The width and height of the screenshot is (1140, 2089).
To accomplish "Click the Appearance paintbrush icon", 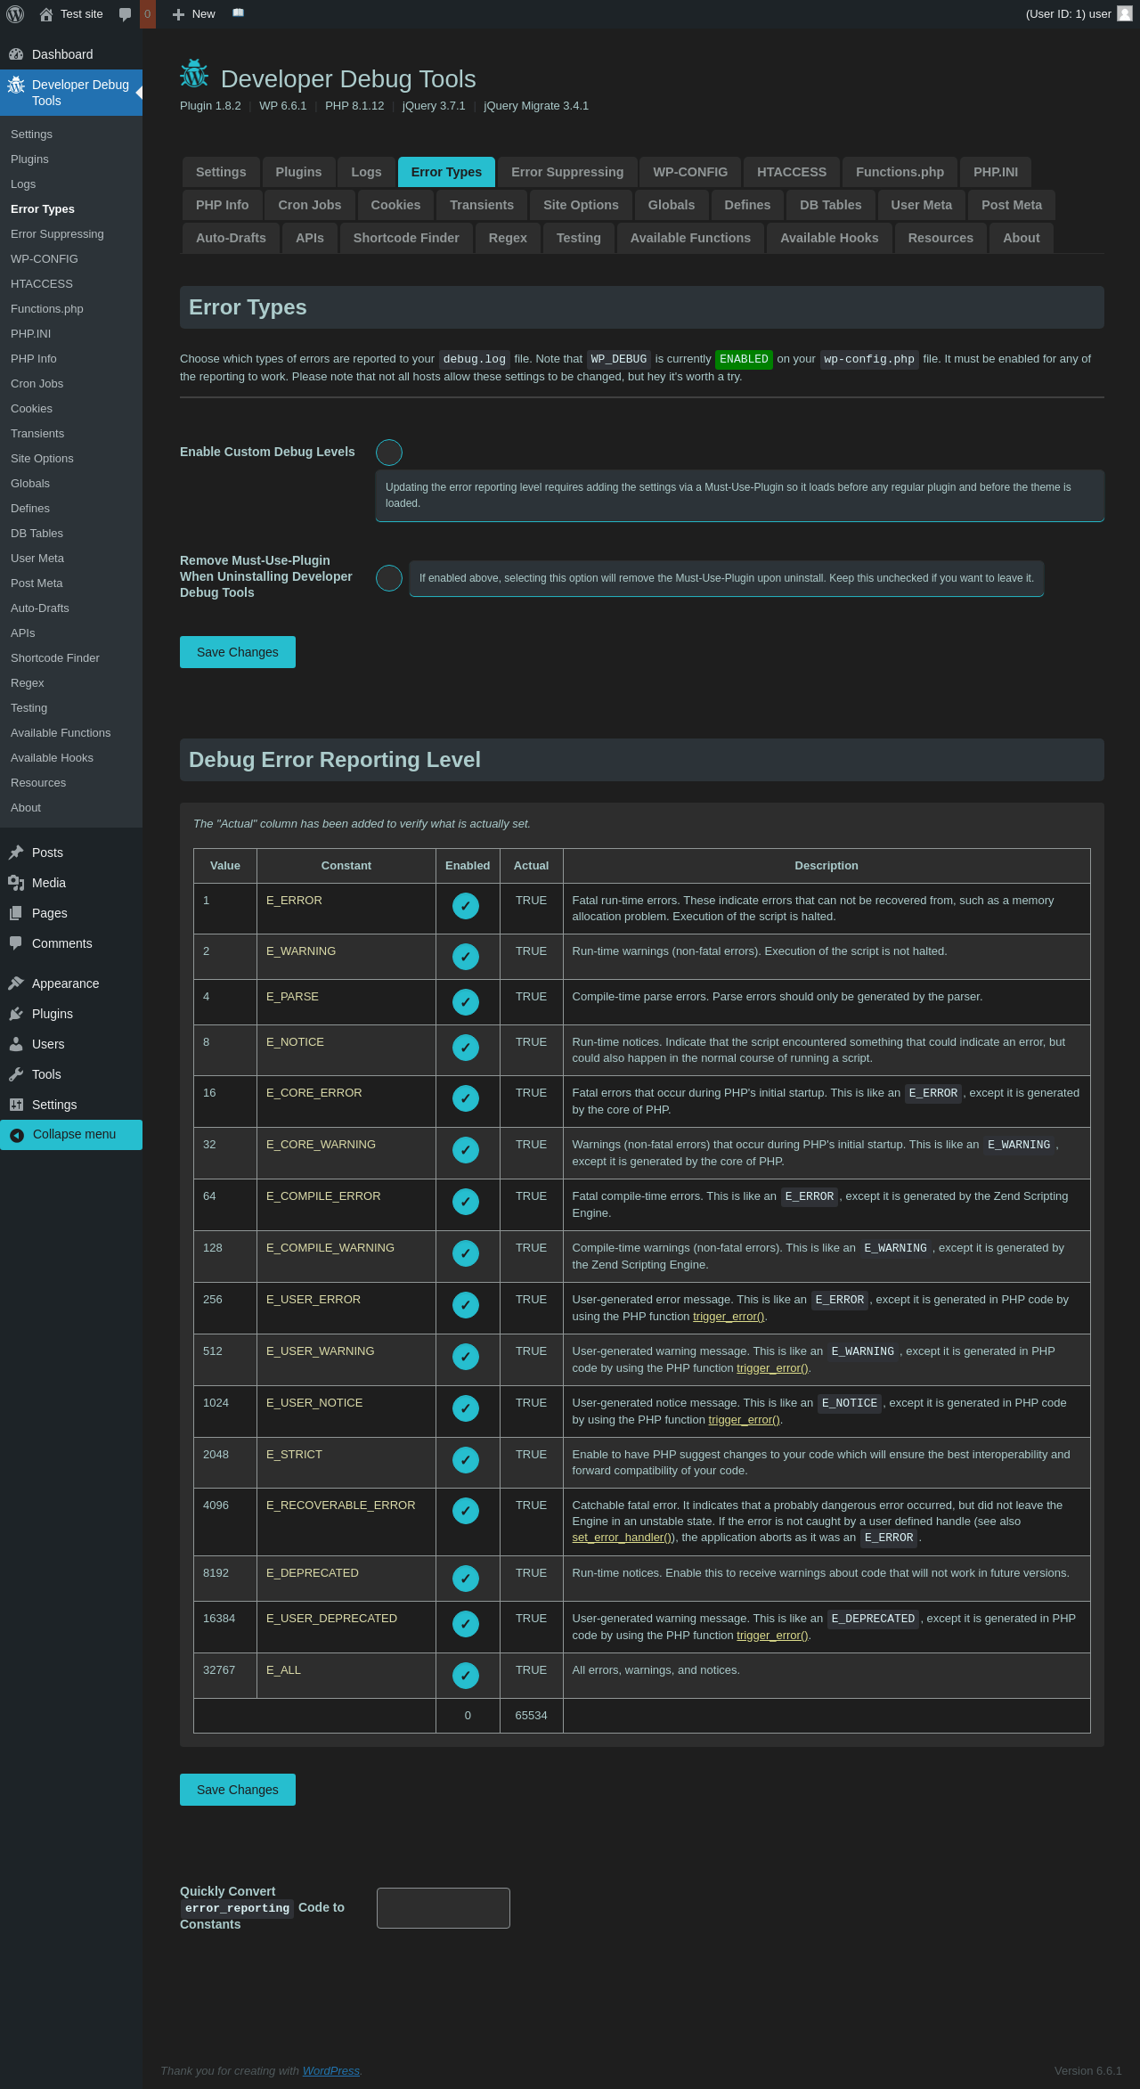I will [16, 983].
